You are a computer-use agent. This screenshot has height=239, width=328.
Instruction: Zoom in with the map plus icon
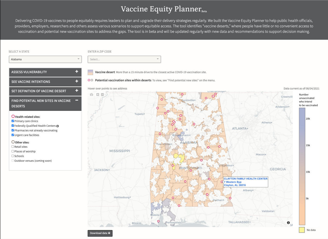pos(98,95)
